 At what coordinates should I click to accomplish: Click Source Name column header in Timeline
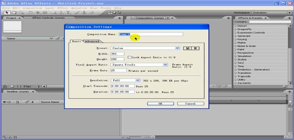[50, 102]
